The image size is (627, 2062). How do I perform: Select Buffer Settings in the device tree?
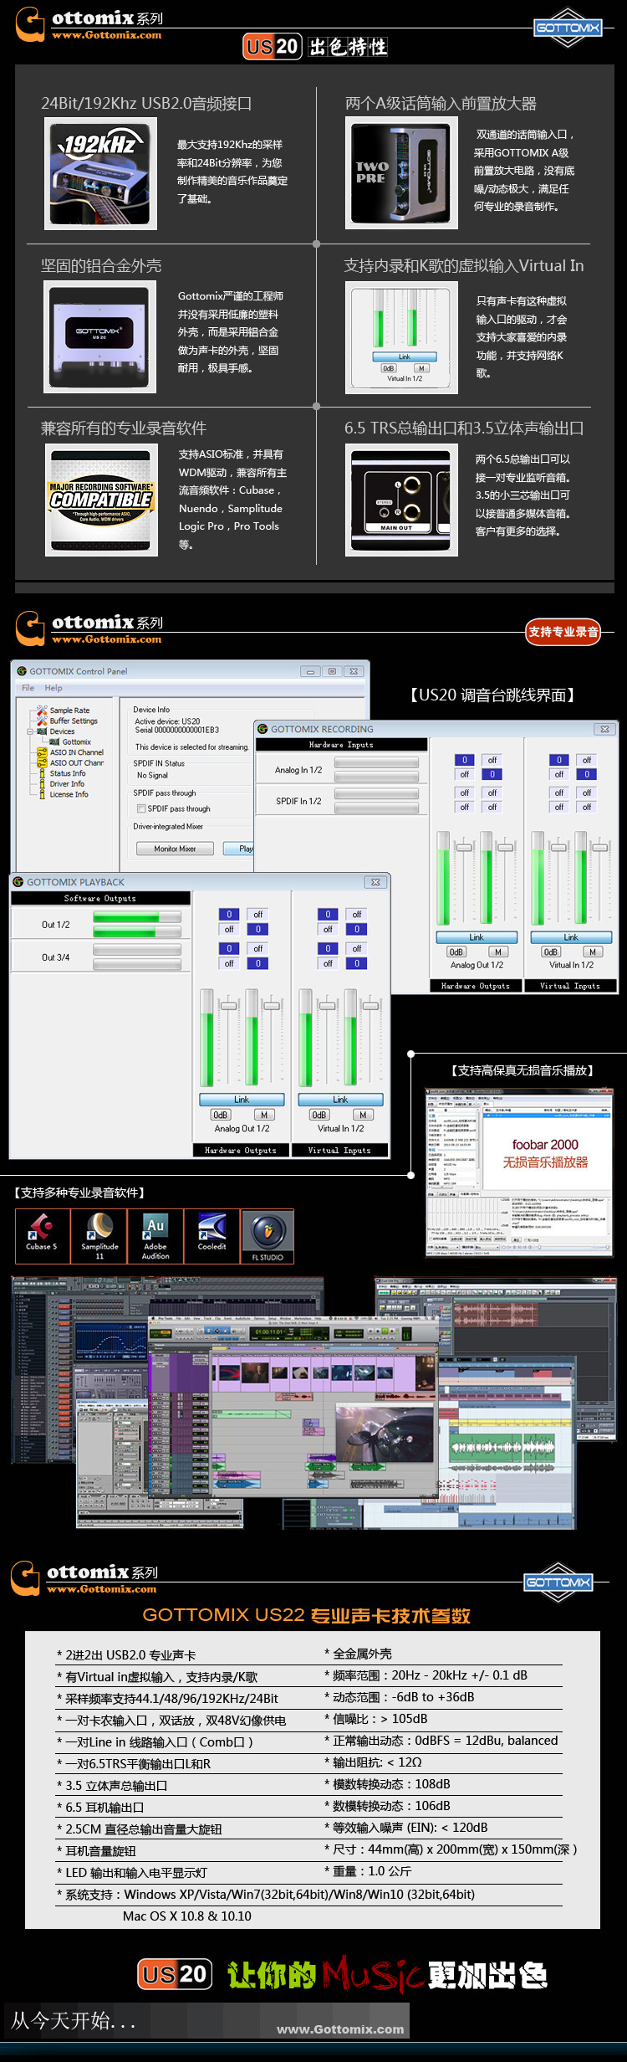click(74, 721)
